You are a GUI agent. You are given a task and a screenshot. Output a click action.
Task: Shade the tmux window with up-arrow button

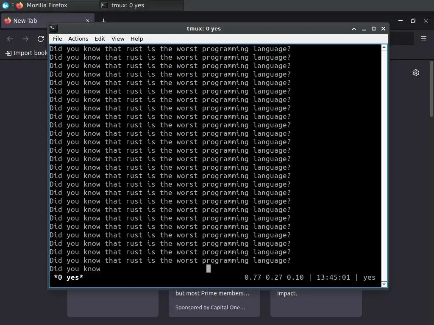[354, 29]
